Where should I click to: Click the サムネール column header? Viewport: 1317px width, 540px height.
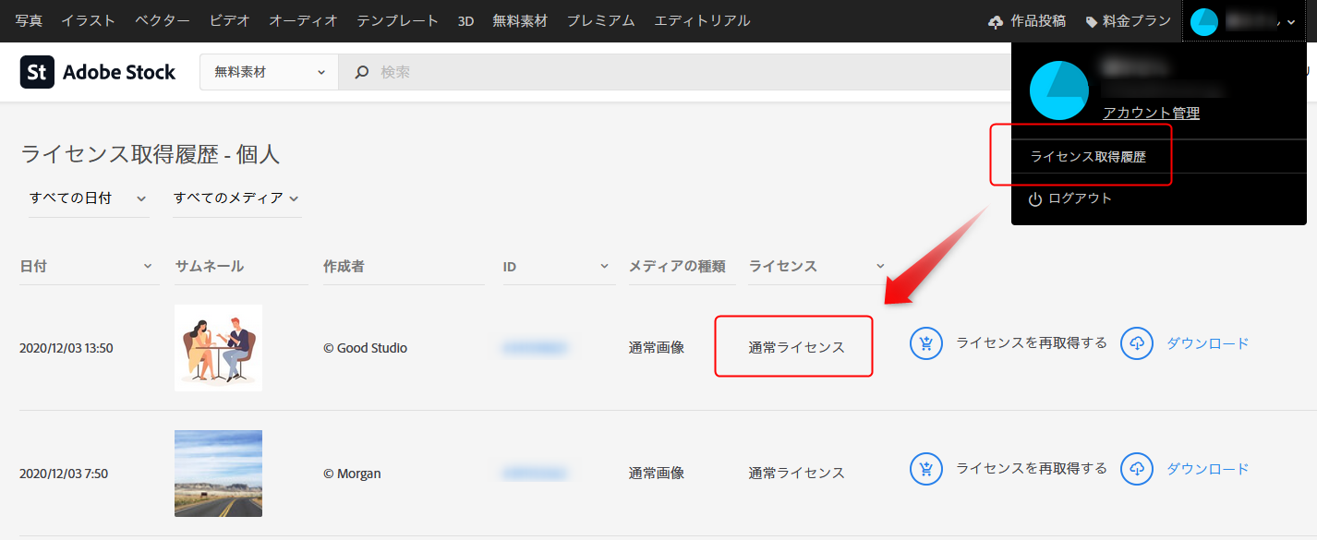(210, 266)
